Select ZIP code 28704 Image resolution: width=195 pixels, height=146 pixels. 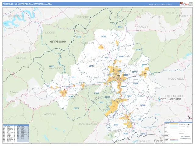tap(108, 97)
